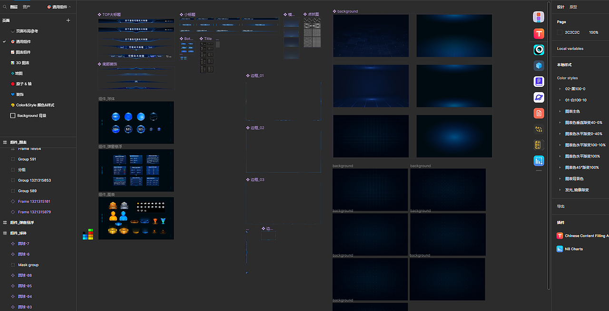Screen dimensions: 609x311
Task: Open the topmost light purple plugin icon
Action: pyautogui.click(x=539, y=18)
